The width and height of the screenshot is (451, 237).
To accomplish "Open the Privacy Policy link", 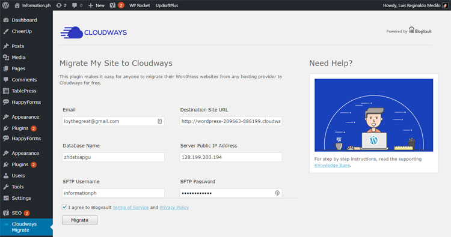I will pos(174,208).
